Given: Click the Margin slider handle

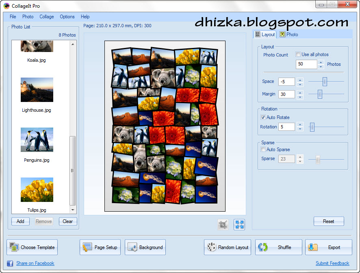Looking at the screenshot, I should coord(320,94).
